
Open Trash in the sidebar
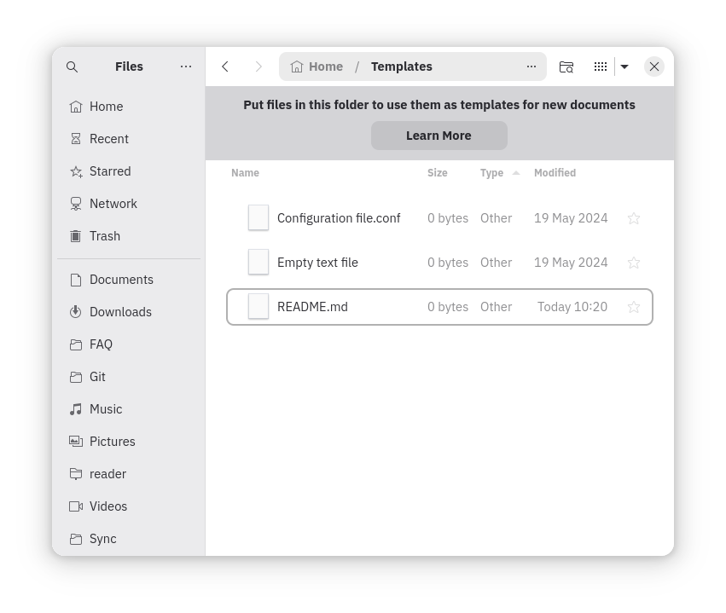[x=129, y=236]
